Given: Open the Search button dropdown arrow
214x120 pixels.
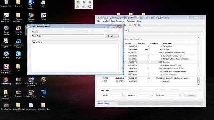Looking at the screenshot, I should coord(117,36).
